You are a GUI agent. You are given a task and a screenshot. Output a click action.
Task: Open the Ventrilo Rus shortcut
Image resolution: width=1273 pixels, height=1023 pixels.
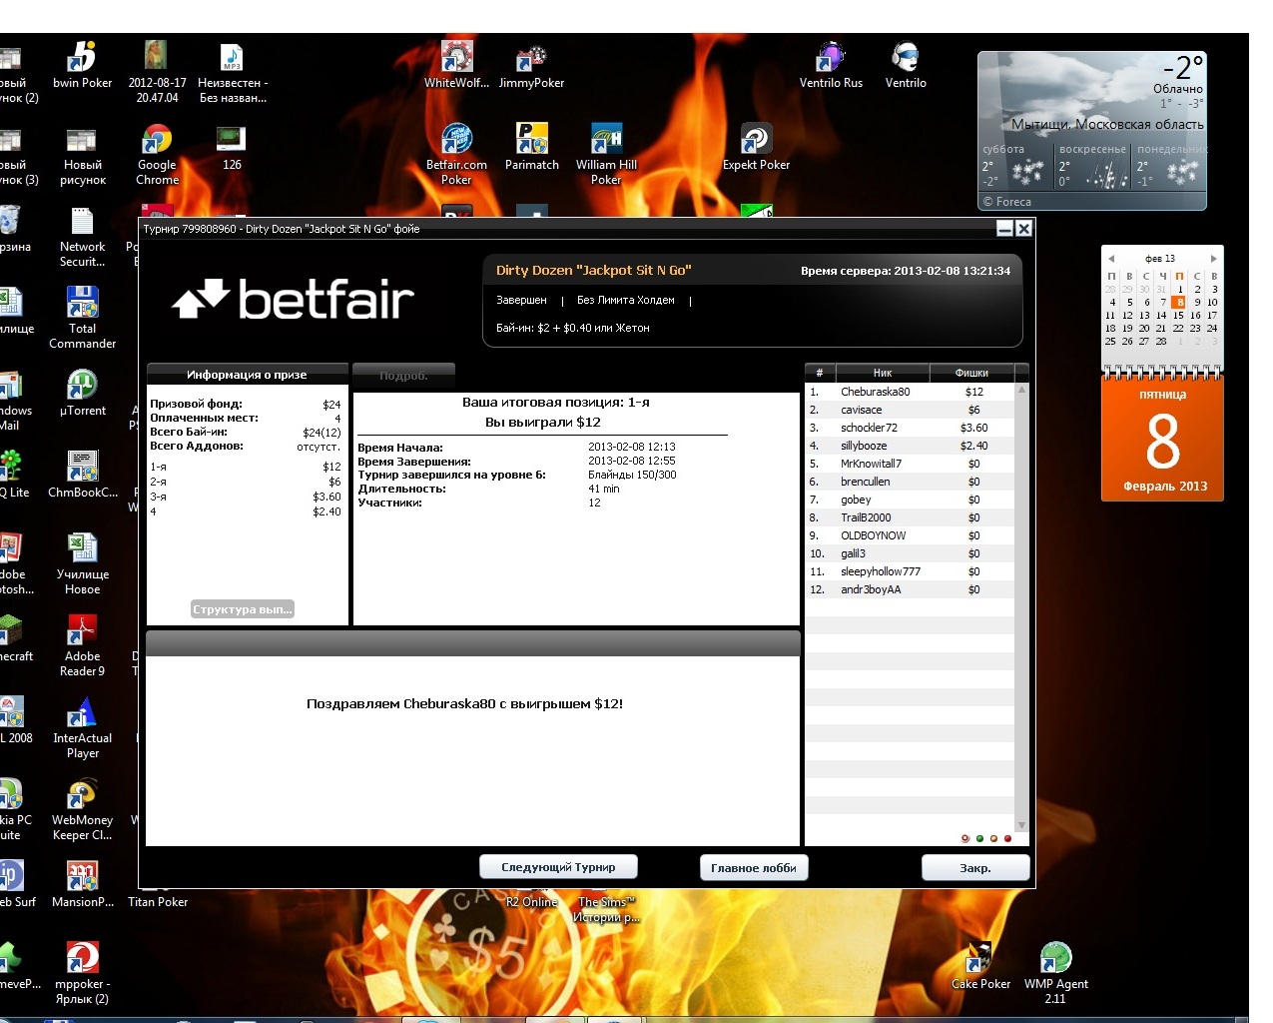831,59
